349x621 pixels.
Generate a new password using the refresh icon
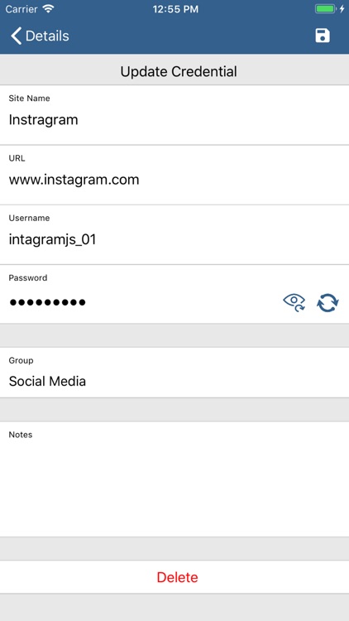[328, 303]
